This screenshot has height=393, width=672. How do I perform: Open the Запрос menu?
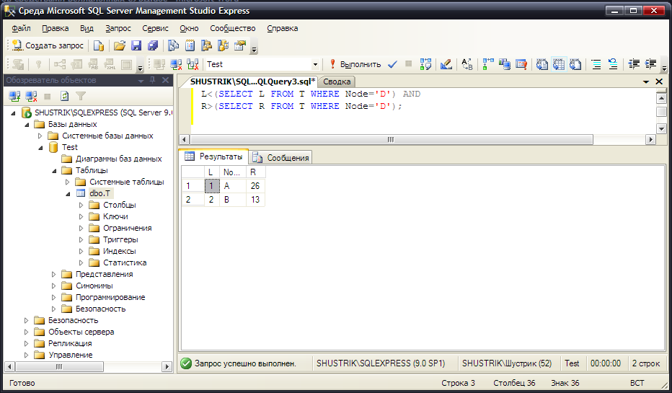coord(118,28)
